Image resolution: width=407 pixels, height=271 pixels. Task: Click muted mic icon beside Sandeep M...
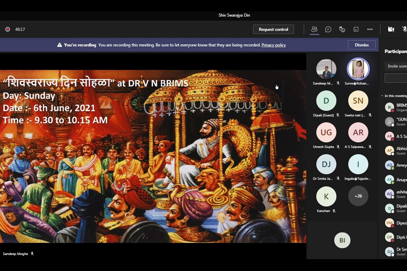(338, 83)
